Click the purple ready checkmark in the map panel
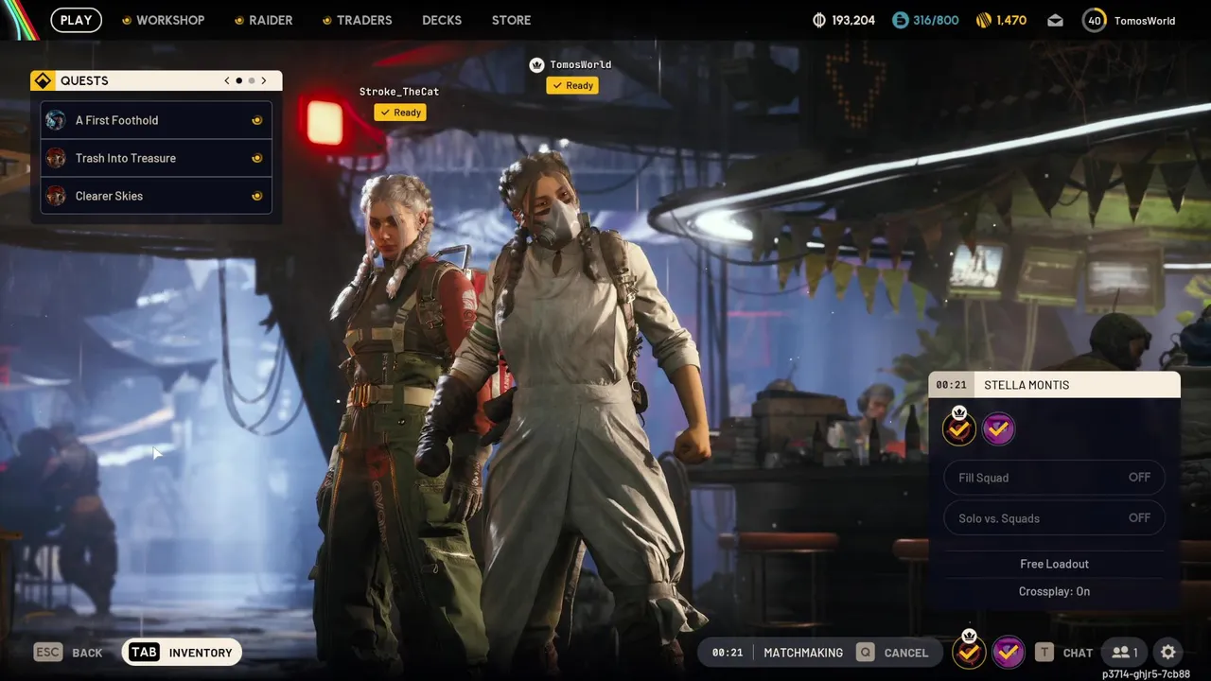 coord(998,429)
